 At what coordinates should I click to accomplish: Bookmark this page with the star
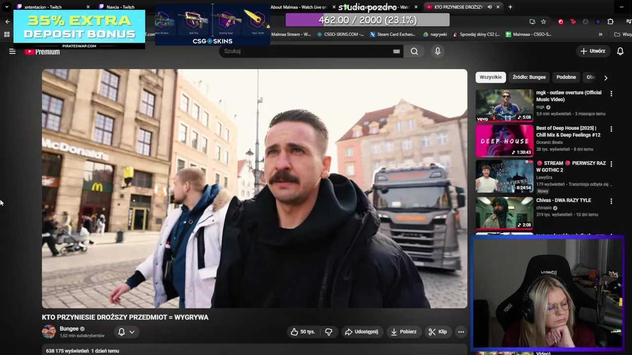click(x=544, y=21)
